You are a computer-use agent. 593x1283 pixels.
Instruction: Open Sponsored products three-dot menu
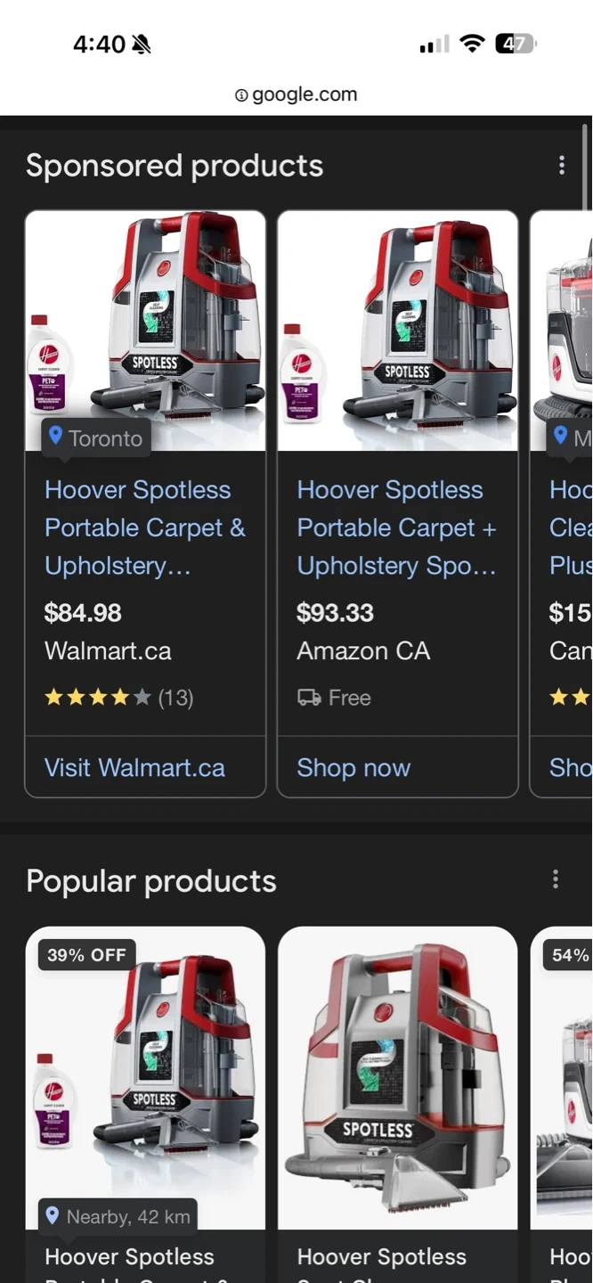coord(561,166)
